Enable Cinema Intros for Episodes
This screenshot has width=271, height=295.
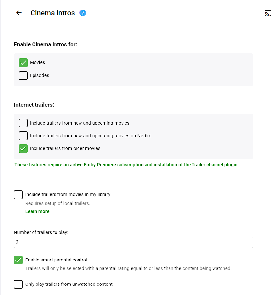pyautogui.click(x=23, y=76)
